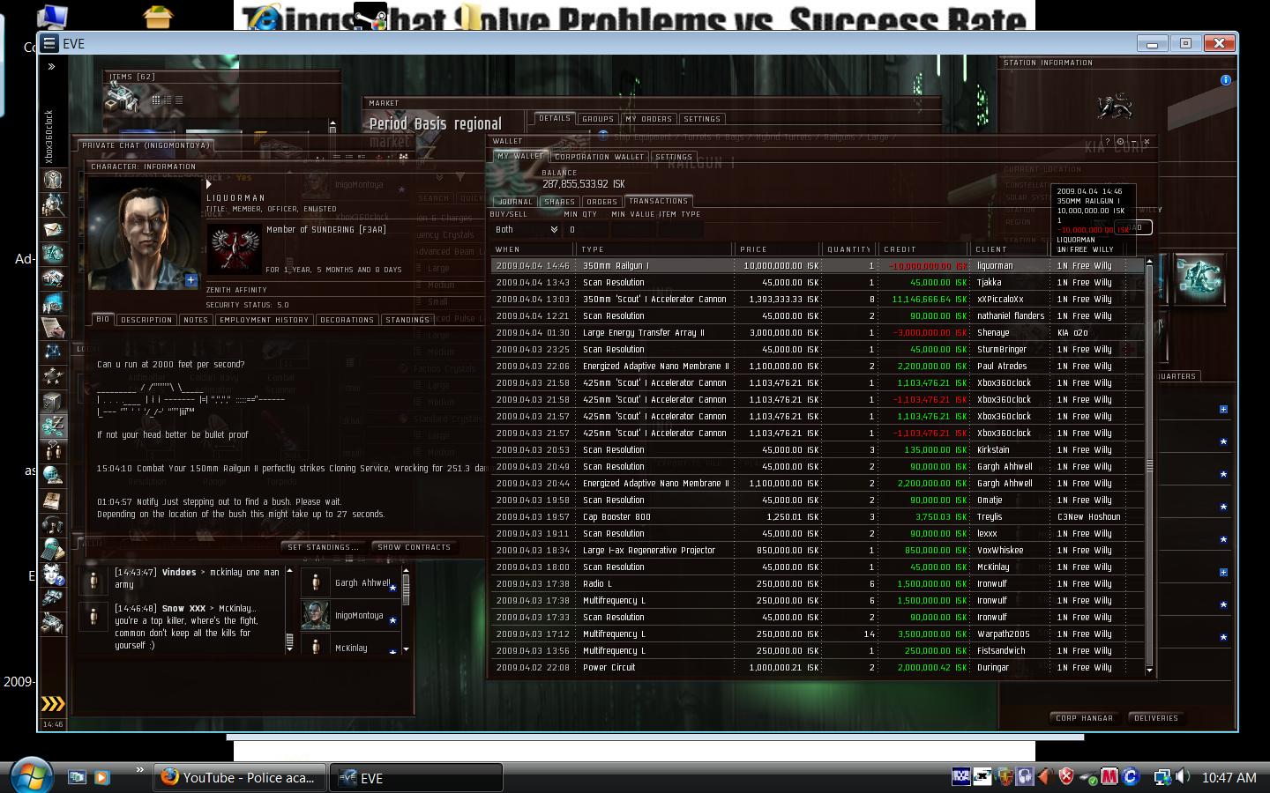Image resolution: width=1270 pixels, height=793 pixels.
Task: Open the Shares tab in the Wallet
Action: (559, 202)
